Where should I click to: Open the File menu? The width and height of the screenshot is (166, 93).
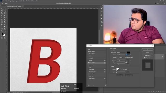coord(4,1)
